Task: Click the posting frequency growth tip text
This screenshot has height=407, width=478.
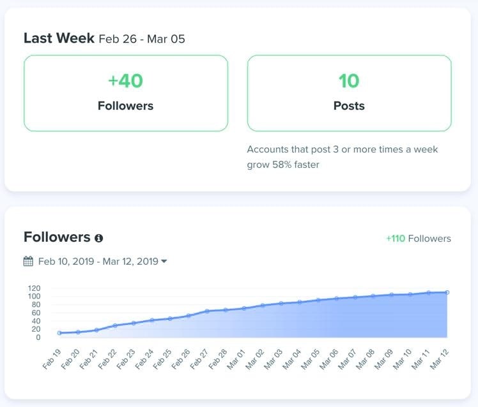Action: (x=343, y=157)
